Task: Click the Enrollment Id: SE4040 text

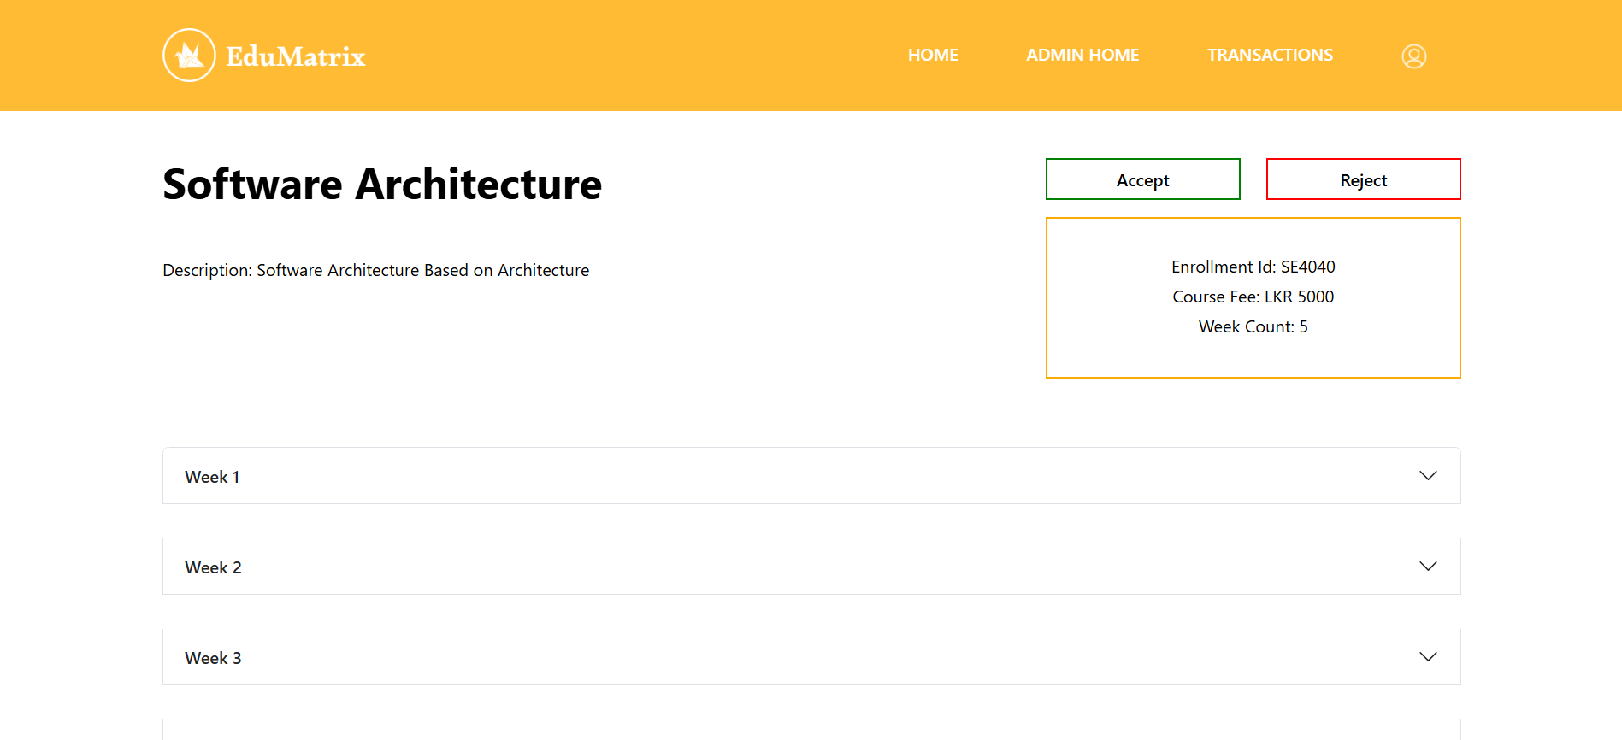Action: point(1253,267)
